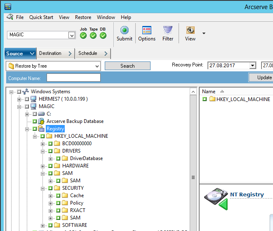The height and width of the screenshot is (231, 273).
Task: Toggle the C: drive checkbox
Action: (x=35, y=114)
